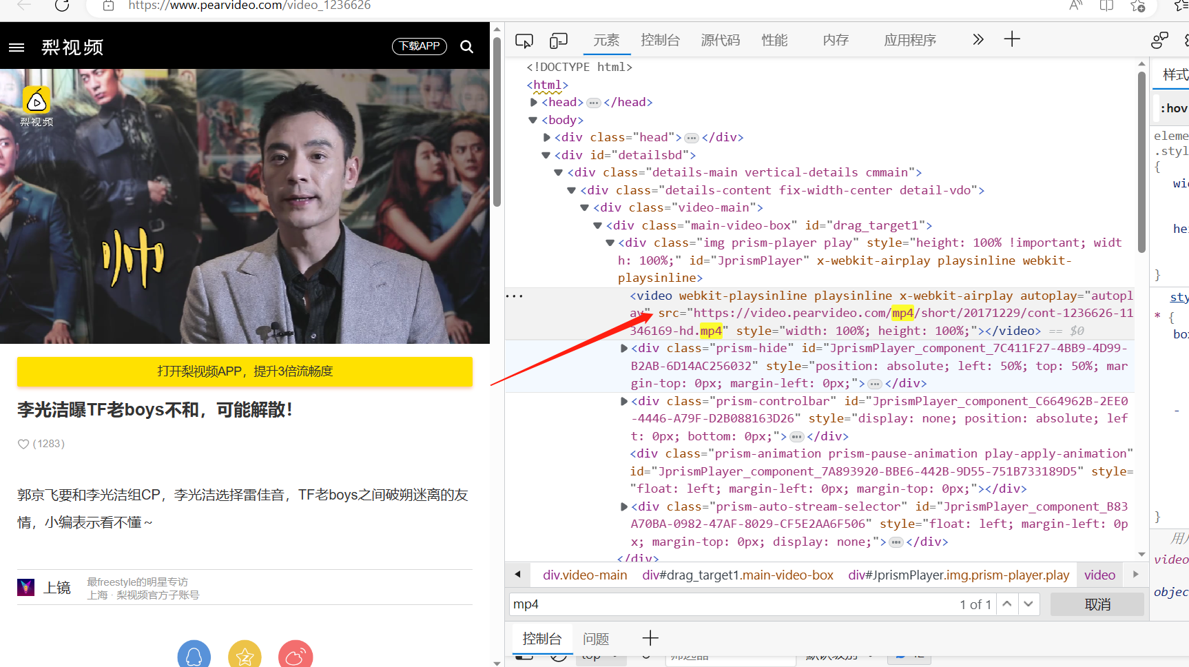
Task: Cancel the DevTools search with 取消
Action: [x=1097, y=604]
